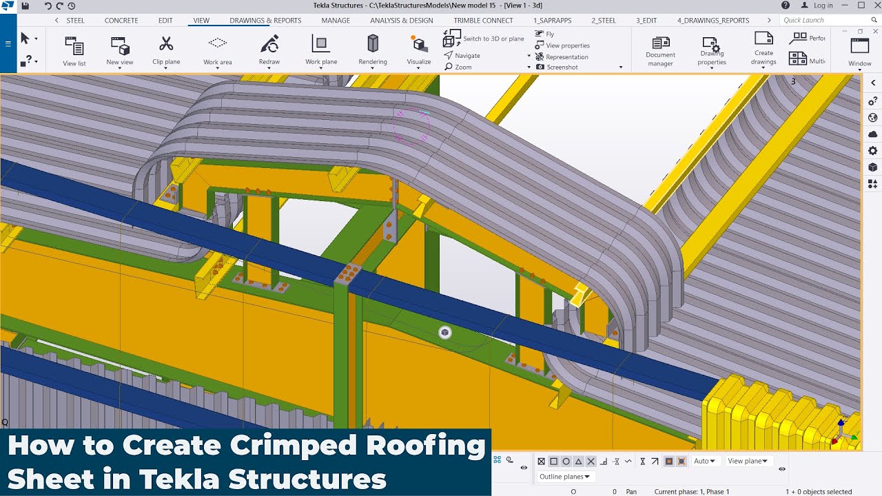This screenshot has height=496, width=882.
Task: Open the help question-mark icon
Action: tap(786, 6)
